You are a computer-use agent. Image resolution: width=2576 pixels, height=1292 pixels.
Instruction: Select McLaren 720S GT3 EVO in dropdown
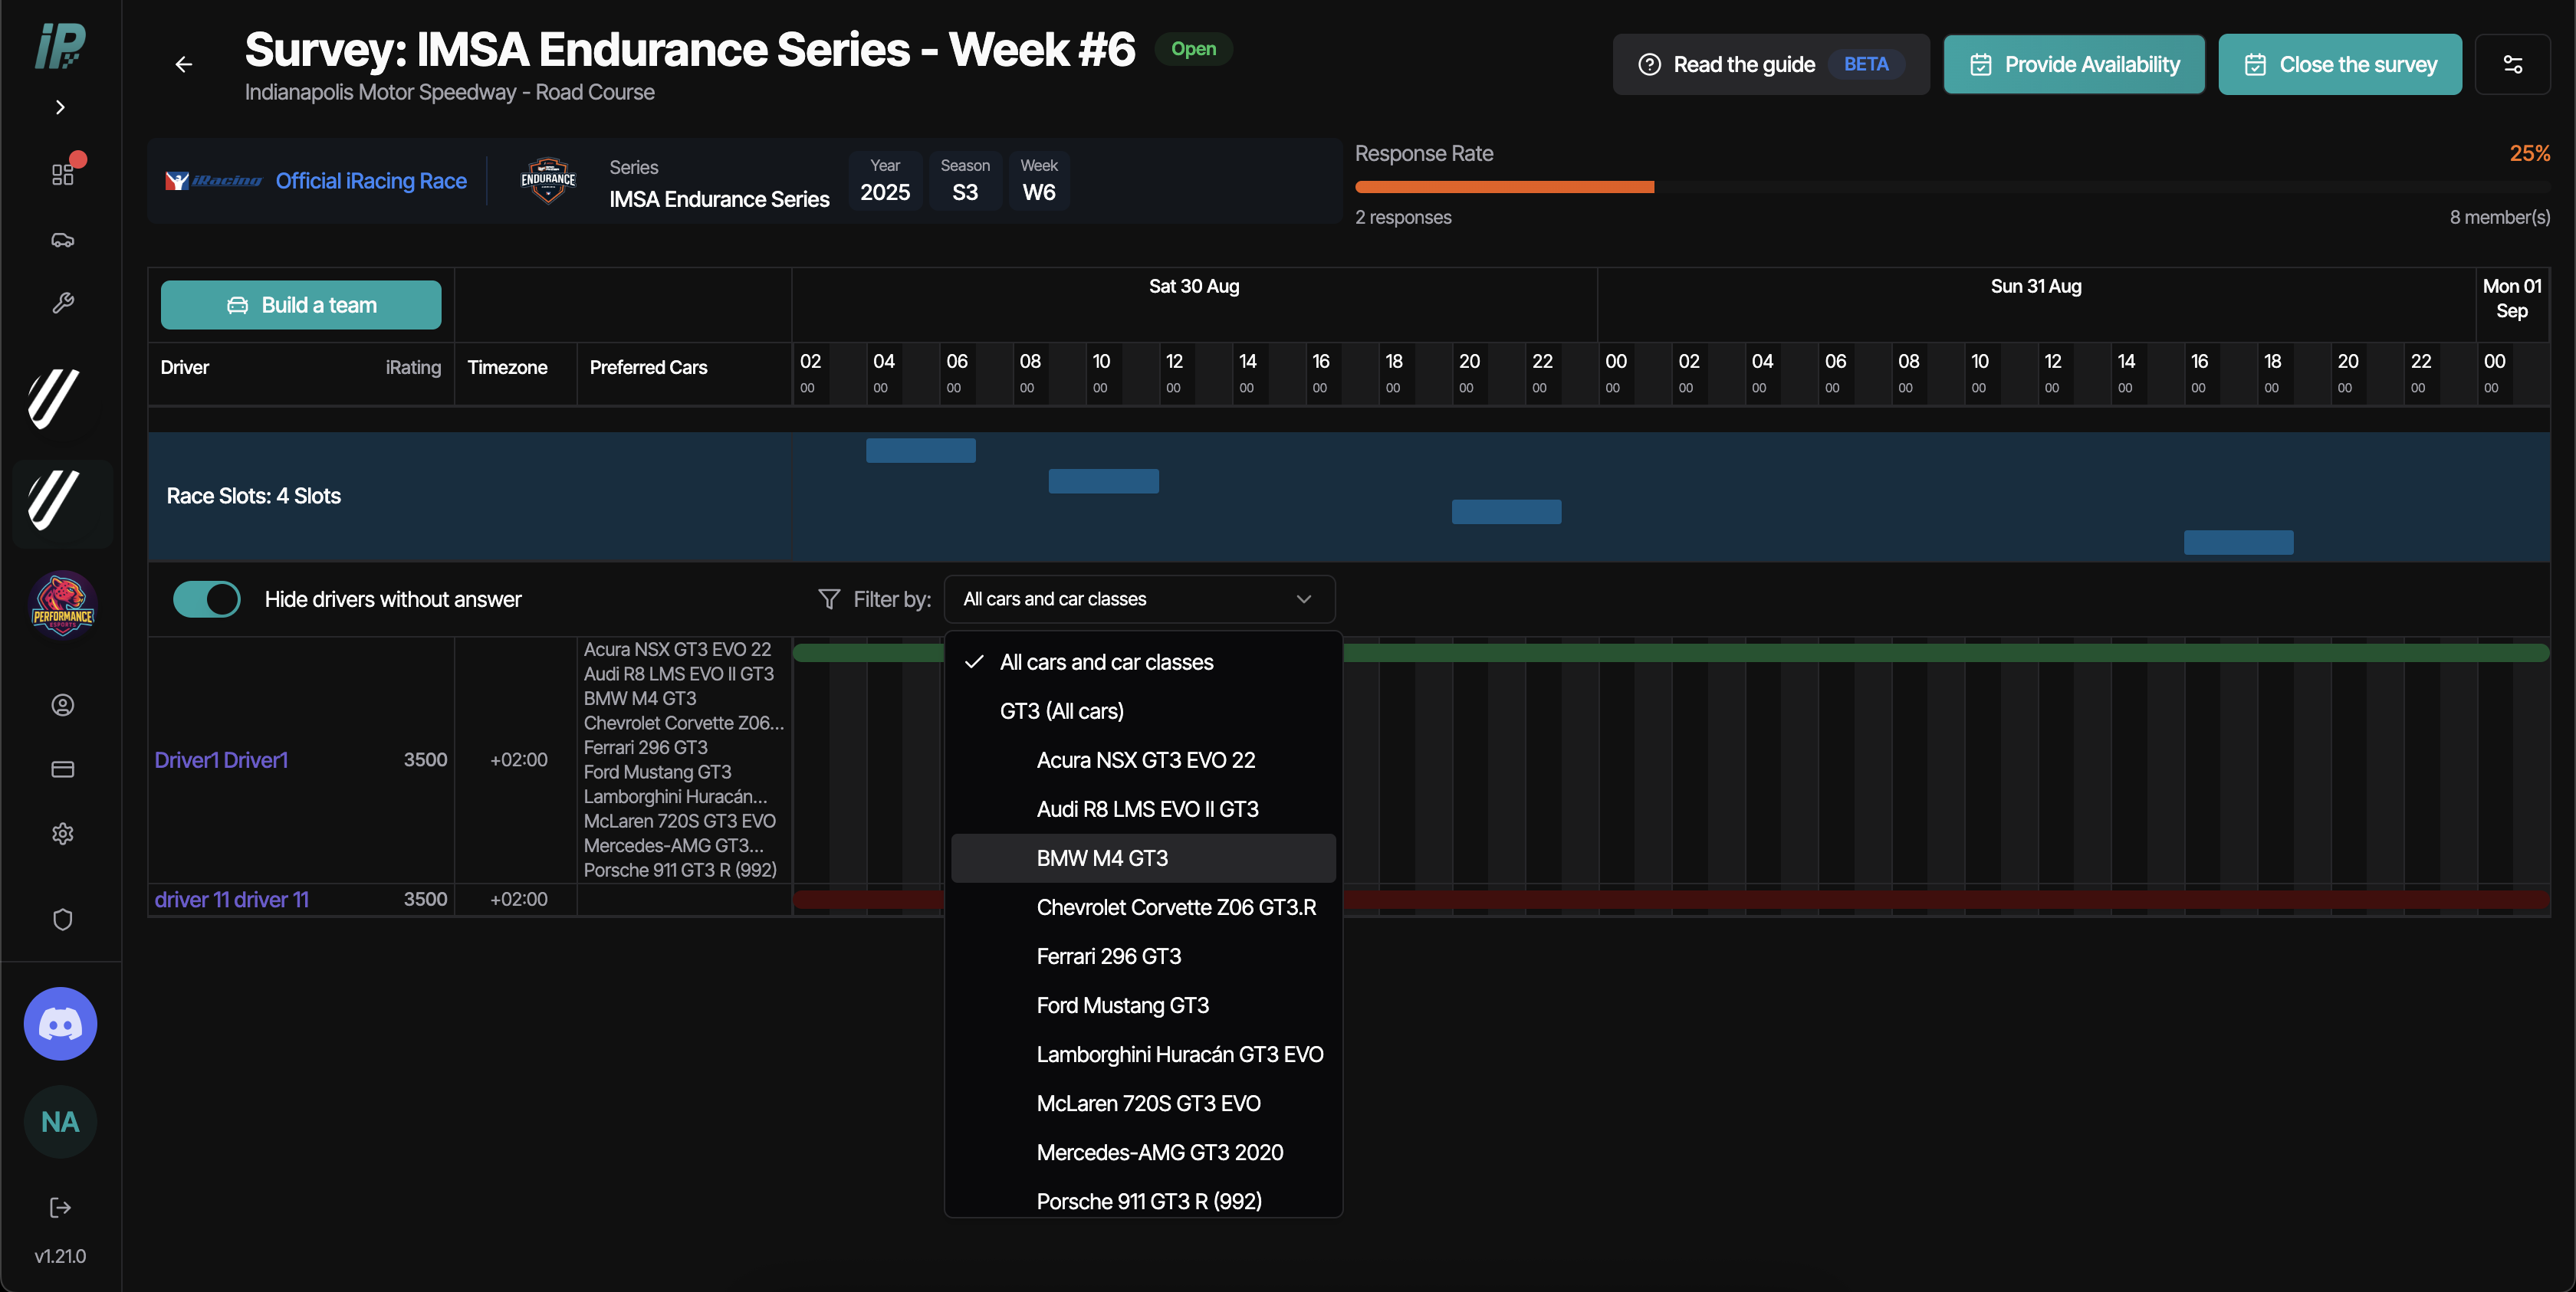1143,1102
